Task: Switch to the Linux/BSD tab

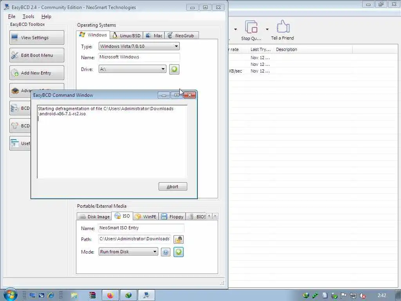Action: pyautogui.click(x=126, y=36)
